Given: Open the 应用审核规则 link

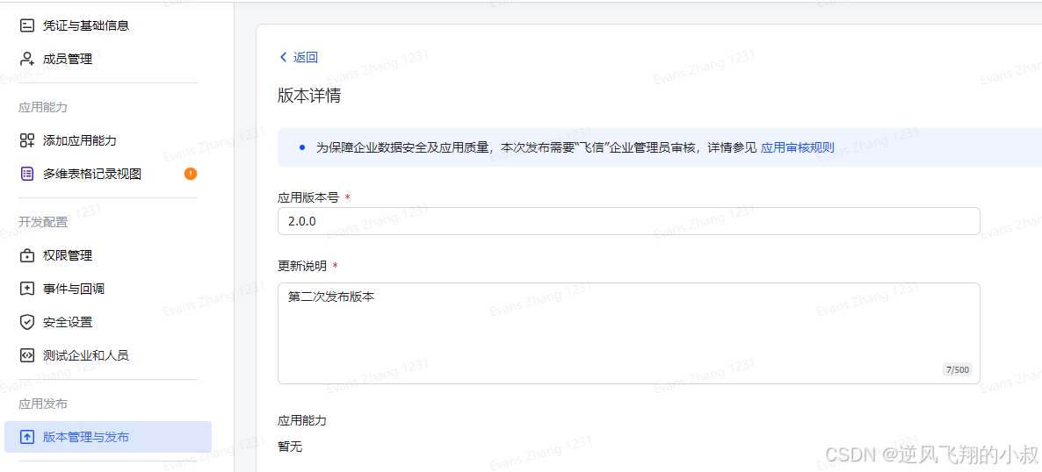Looking at the screenshot, I should tap(797, 147).
